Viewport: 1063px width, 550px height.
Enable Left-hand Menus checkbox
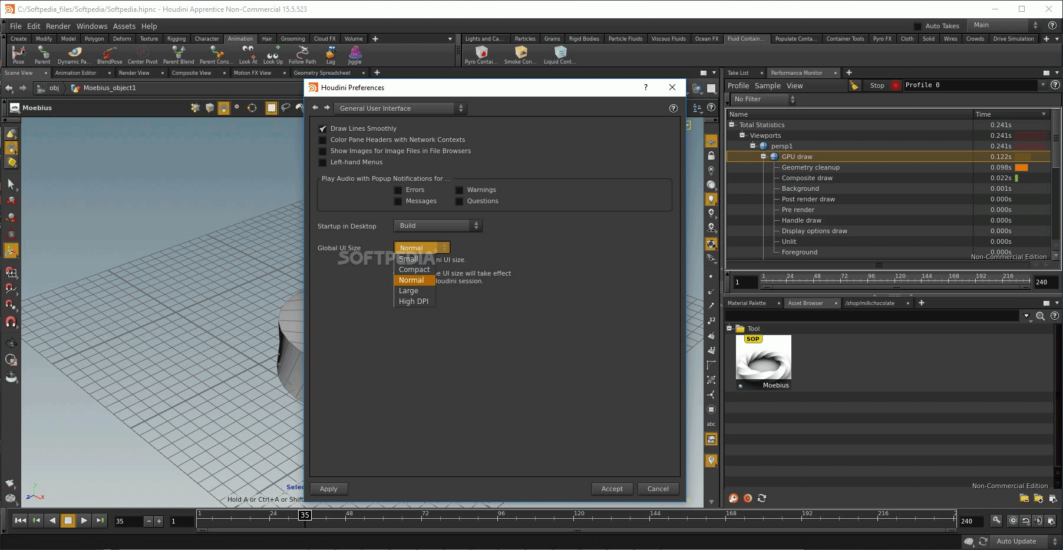click(x=322, y=162)
